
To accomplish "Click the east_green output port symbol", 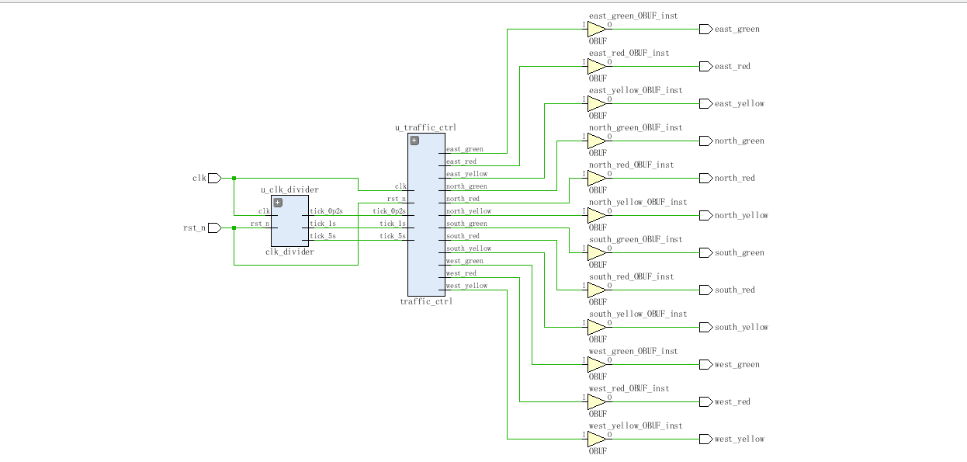I will pyautogui.click(x=705, y=30).
